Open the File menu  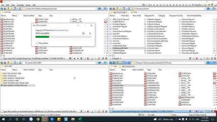[x=3, y=5]
